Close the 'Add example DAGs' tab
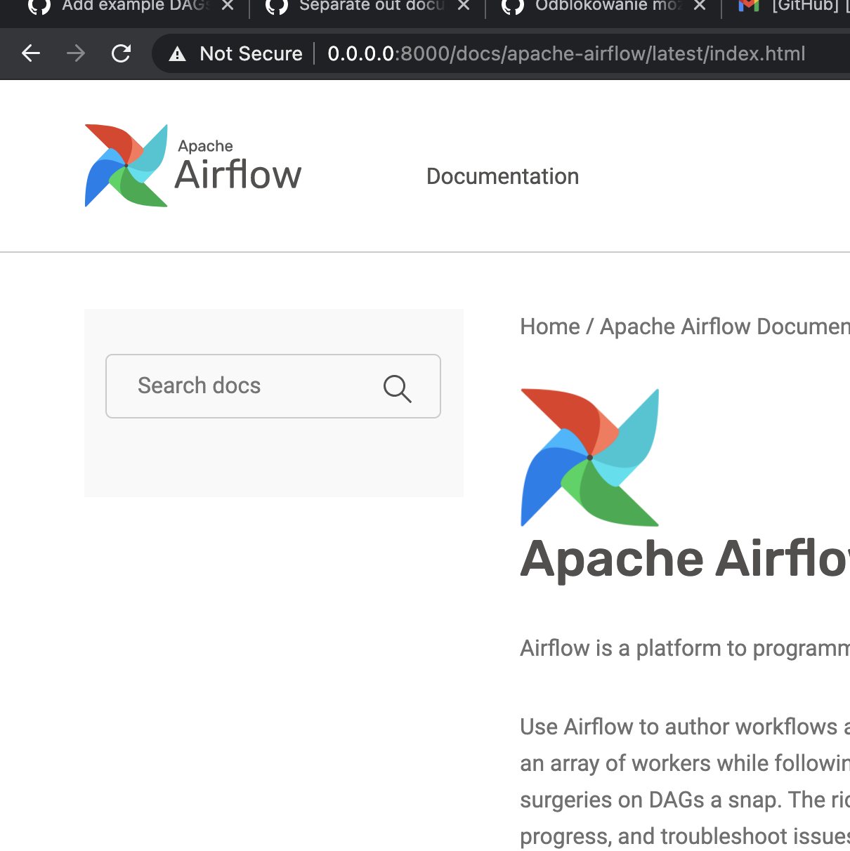 (228, 6)
